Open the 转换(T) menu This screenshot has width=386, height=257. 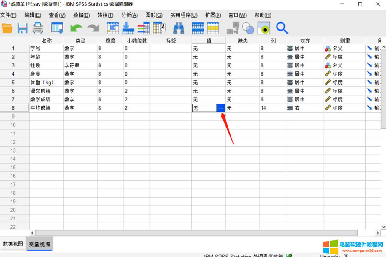[105, 15]
